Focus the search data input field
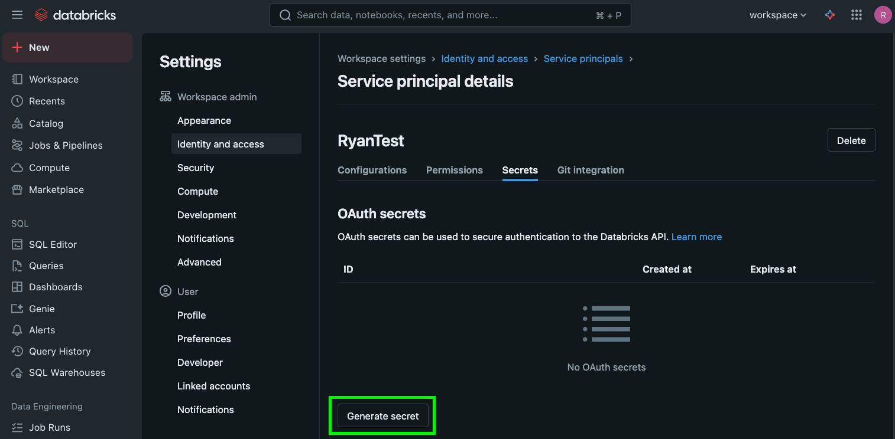Viewport: 895px width, 439px height. coord(443,15)
